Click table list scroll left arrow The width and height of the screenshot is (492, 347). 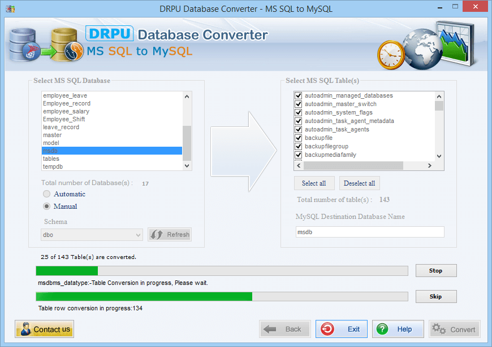[x=299, y=166]
